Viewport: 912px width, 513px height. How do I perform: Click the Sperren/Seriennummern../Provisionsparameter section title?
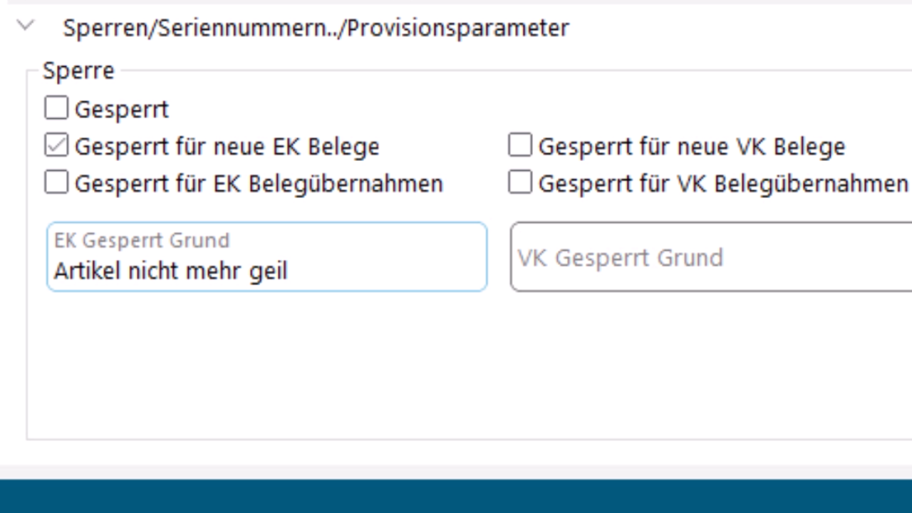tap(316, 28)
